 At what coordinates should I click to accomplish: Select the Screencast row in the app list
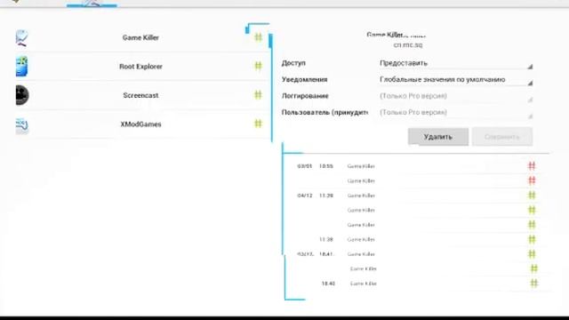pyautogui.click(x=142, y=95)
